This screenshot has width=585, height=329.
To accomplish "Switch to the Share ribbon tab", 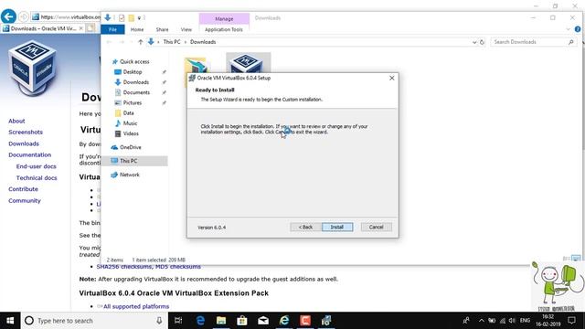I will pos(163,29).
